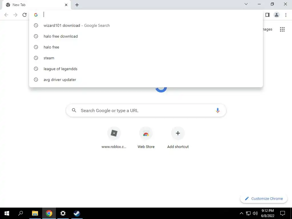Click the Customize Chrome button
Screen dimensions: 292x219
click(264, 198)
